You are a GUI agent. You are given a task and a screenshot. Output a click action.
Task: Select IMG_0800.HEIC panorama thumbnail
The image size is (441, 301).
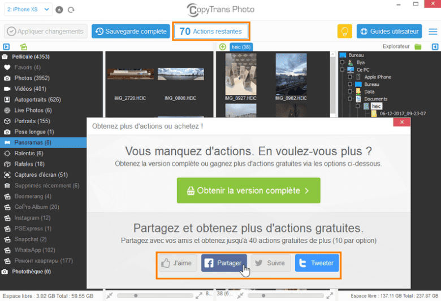click(x=180, y=74)
